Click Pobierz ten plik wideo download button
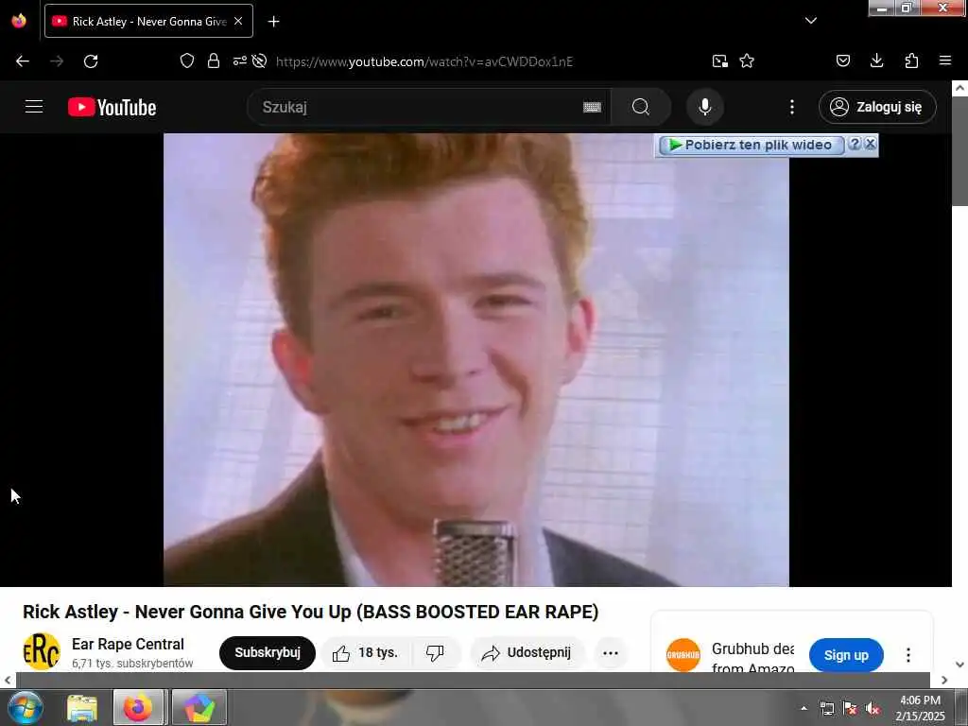968x726 pixels. pos(752,145)
